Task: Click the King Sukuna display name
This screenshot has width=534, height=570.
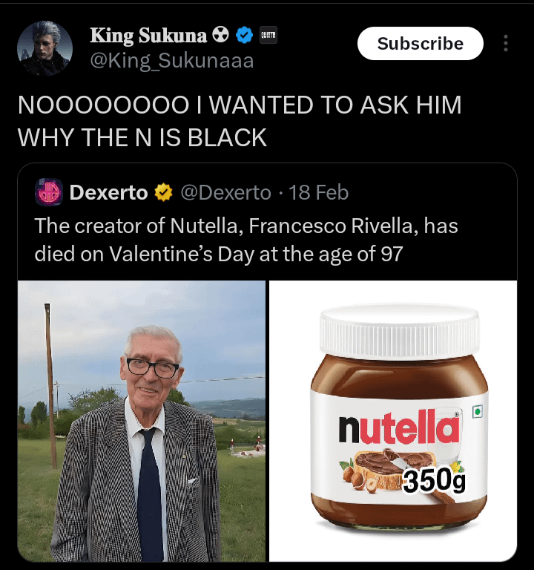Action: (148, 36)
